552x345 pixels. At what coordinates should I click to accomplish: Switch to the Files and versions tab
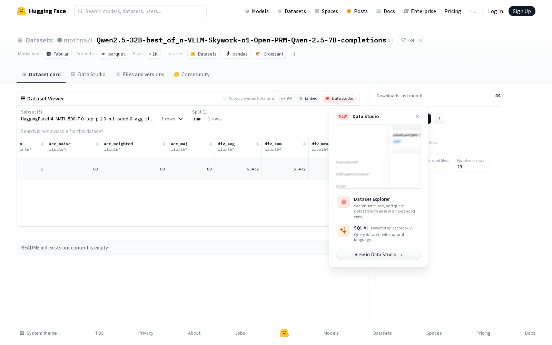click(140, 74)
